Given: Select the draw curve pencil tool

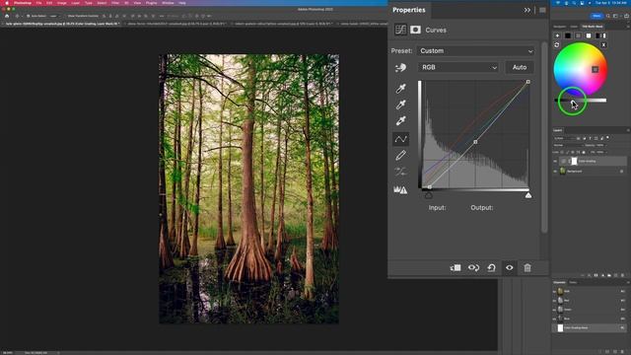Looking at the screenshot, I should click(x=400, y=156).
